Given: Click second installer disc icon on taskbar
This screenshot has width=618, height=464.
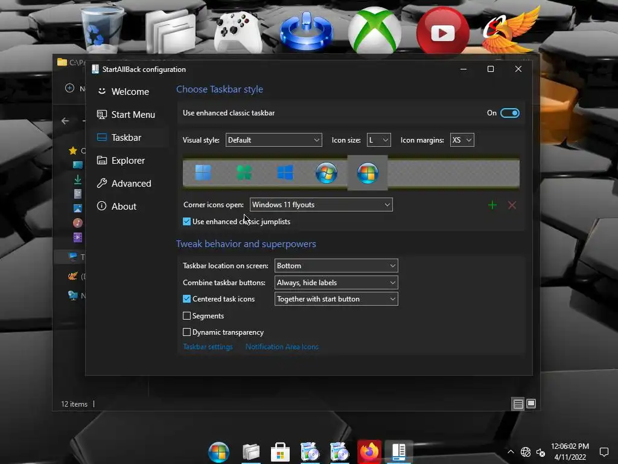Looking at the screenshot, I should [x=339, y=452].
